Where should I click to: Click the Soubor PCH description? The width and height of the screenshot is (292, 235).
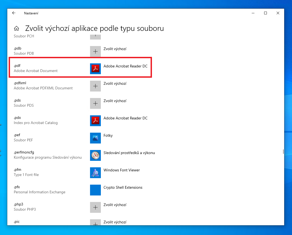[x=24, y=36]
